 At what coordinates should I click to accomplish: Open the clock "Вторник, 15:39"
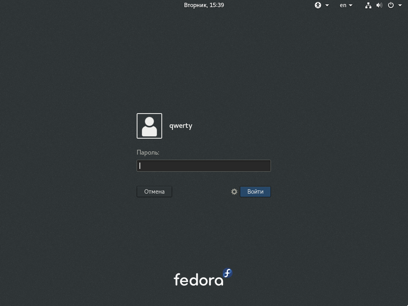click(x=204, y=5)
